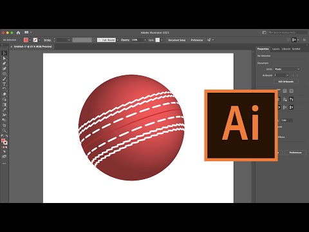Viewport: 309px width, 232px height.
Task: Open the Stroke color dropdown in control bar
Action: coord(39,40)
